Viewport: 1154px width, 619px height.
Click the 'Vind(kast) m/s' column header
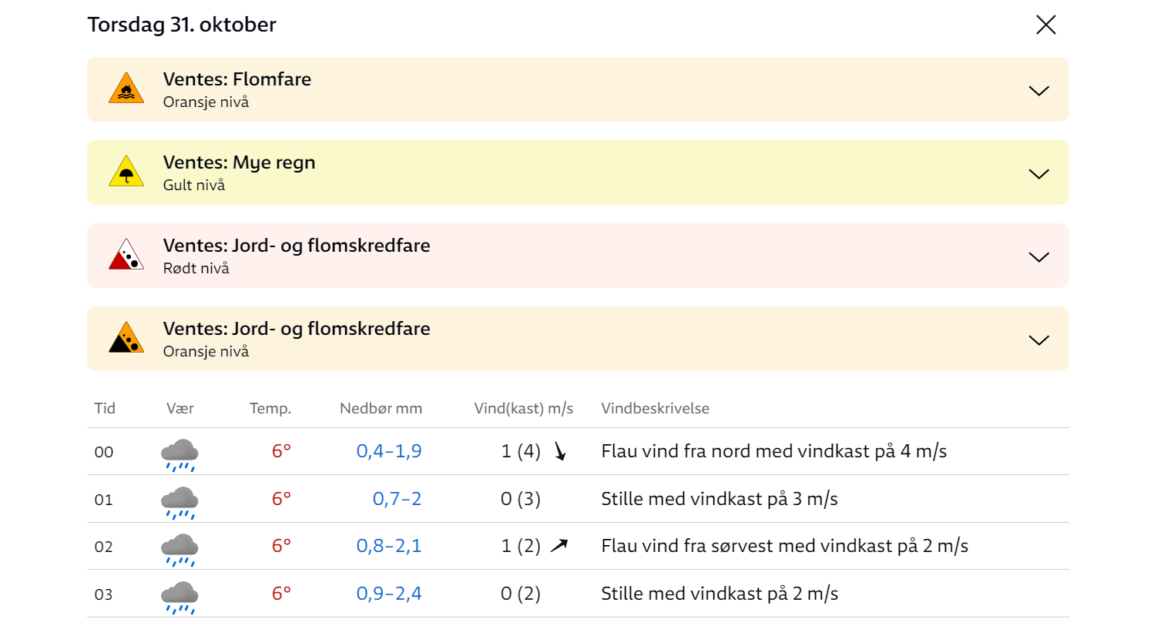coord(524,408)
